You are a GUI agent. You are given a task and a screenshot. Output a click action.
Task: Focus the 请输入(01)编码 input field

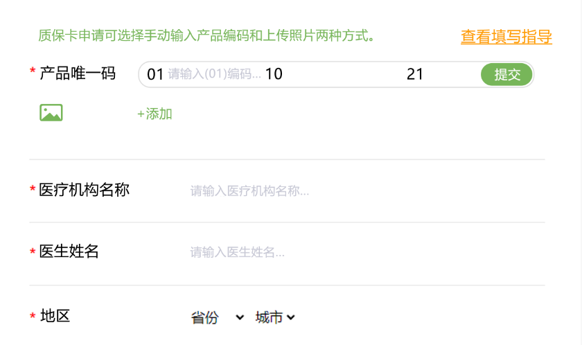click(x=215, y=75)
